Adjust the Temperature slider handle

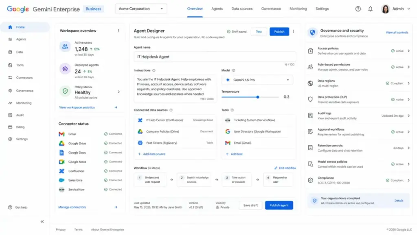(258, 97)
